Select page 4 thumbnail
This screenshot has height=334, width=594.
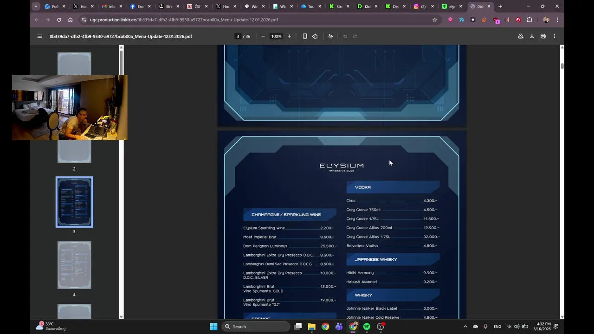click(x=74, y=265)
